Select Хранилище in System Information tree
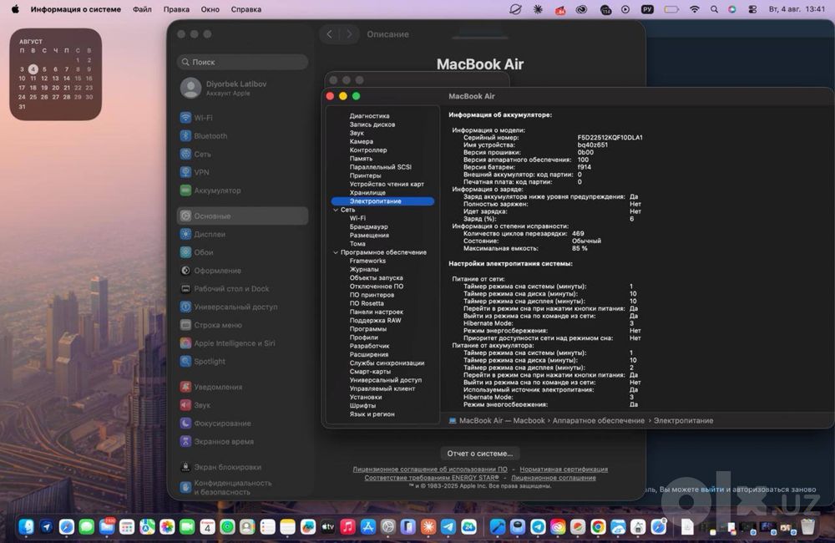The height and width of the screenshot is (543, 835). (367, 193)
